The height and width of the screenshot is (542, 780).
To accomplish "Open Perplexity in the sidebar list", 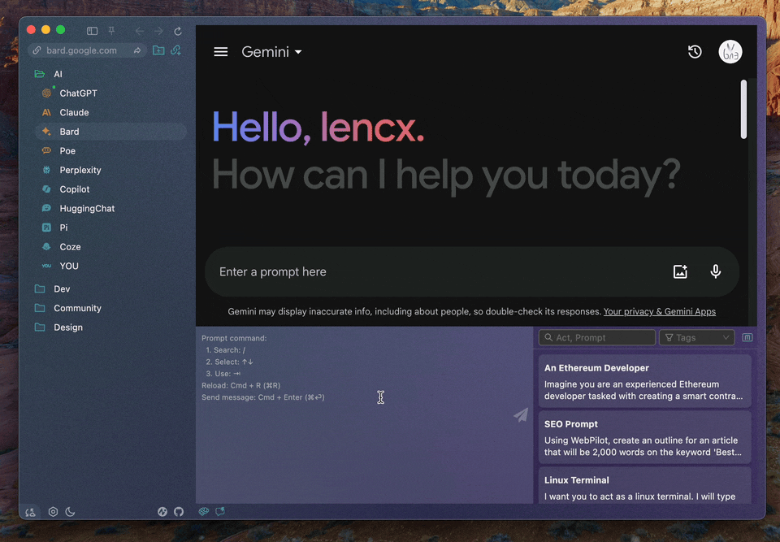I will [111, 170].
